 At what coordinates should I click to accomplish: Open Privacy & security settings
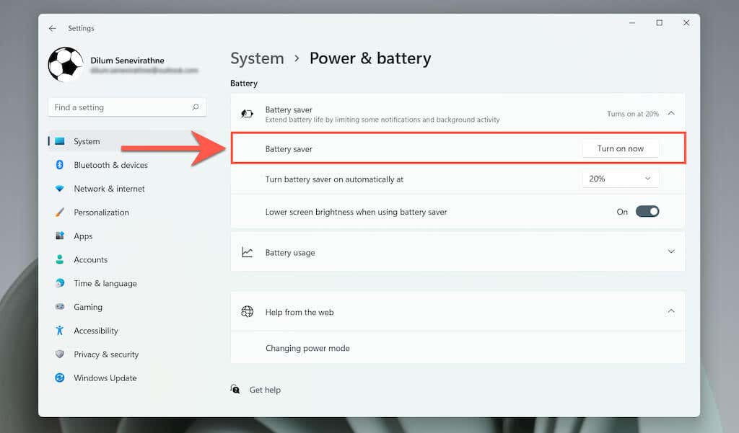pyautogui.click(x=106, y=354)
